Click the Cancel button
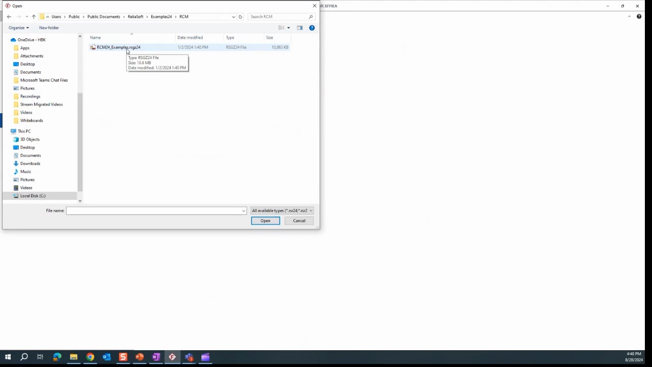 [x=299, y=221]
